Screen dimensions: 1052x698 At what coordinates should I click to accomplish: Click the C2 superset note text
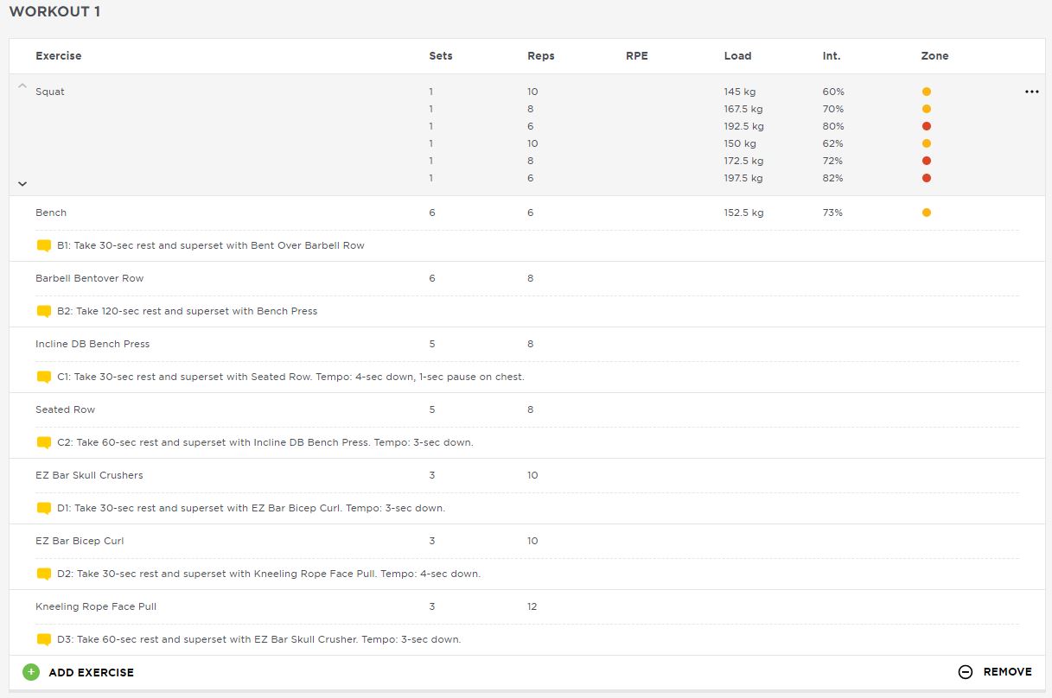(x=265, y=442)
